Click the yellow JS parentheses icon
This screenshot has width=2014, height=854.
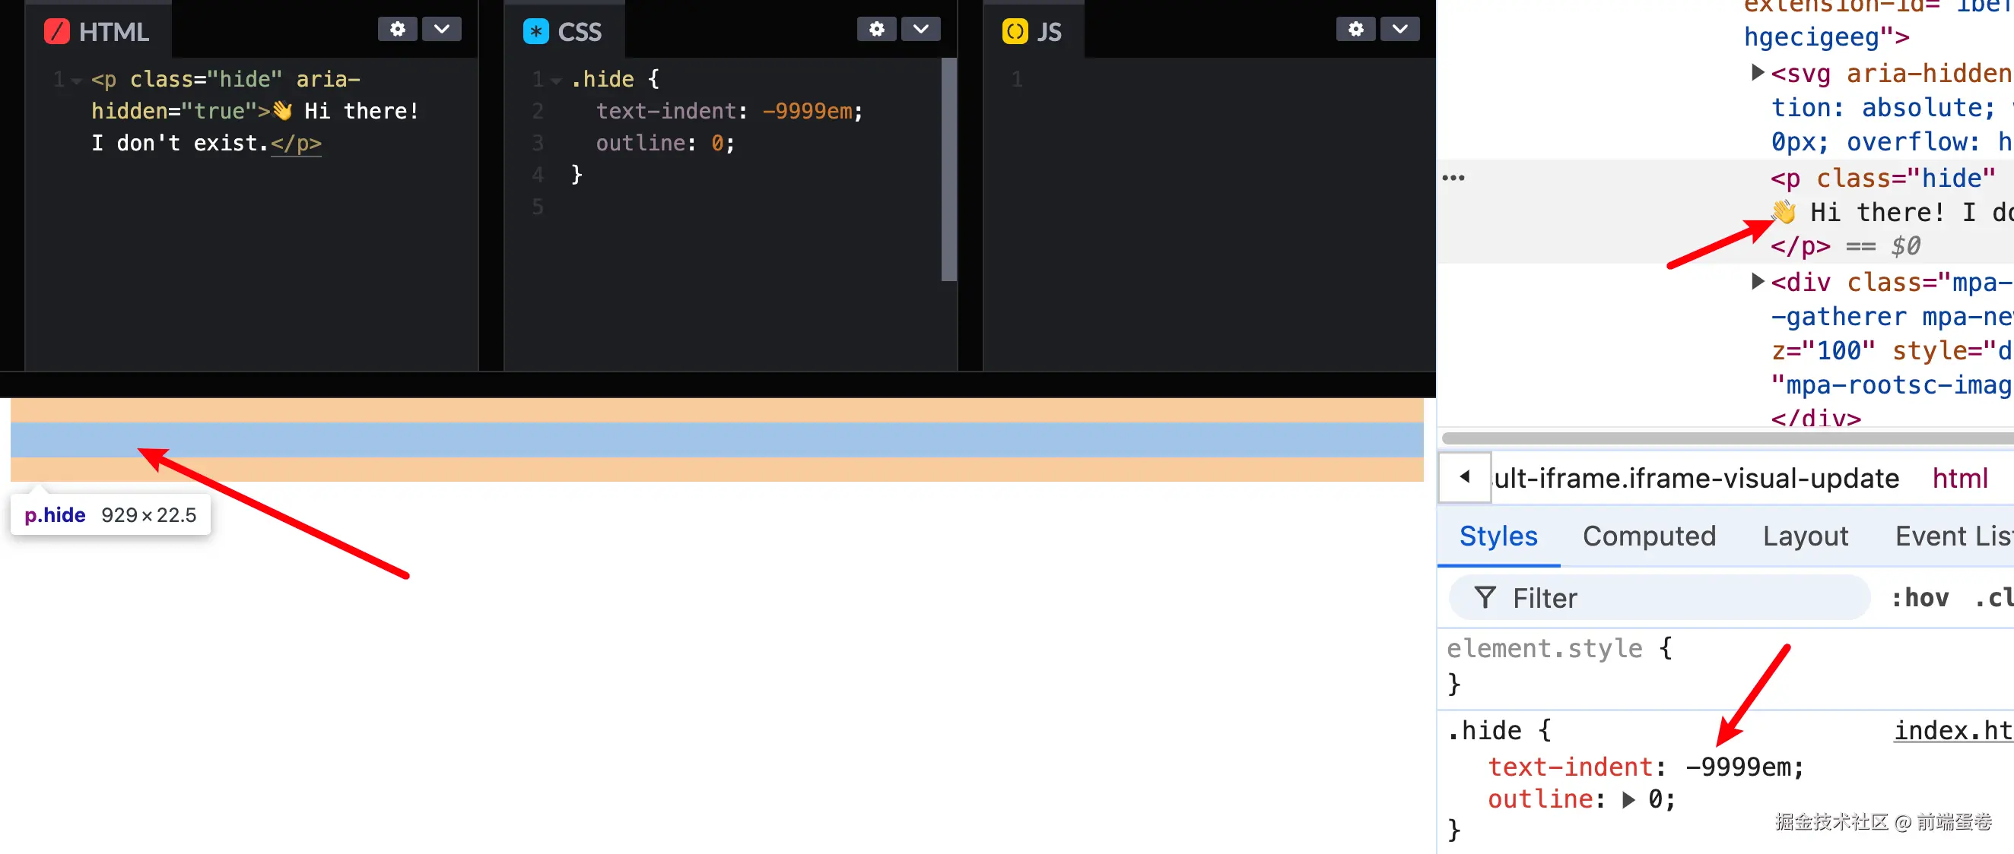click(1014, 32)
